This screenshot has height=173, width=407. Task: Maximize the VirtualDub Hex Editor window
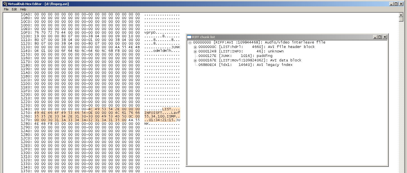pyautogui.click(x=396, y=4)
